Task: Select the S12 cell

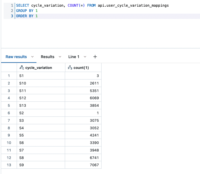Action: 41,98
